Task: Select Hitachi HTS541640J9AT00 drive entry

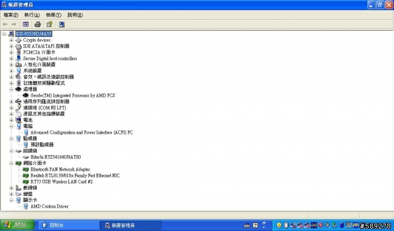Action: point(55,157)
